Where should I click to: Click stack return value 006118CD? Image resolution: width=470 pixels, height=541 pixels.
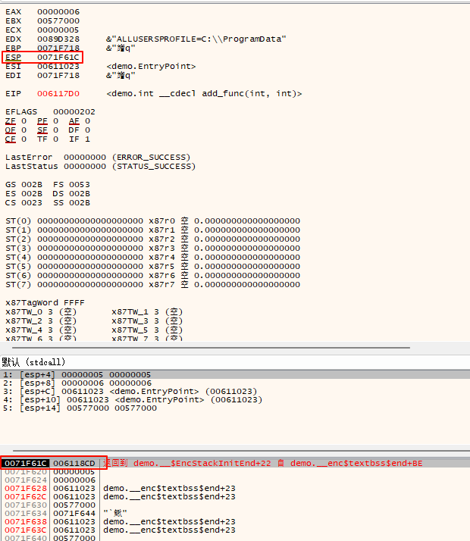pos(74,463)
